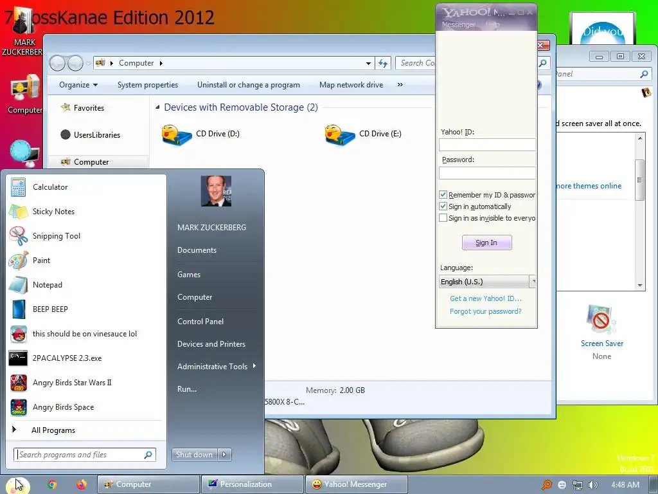Open the Screen Saver setting

point(601,332)
